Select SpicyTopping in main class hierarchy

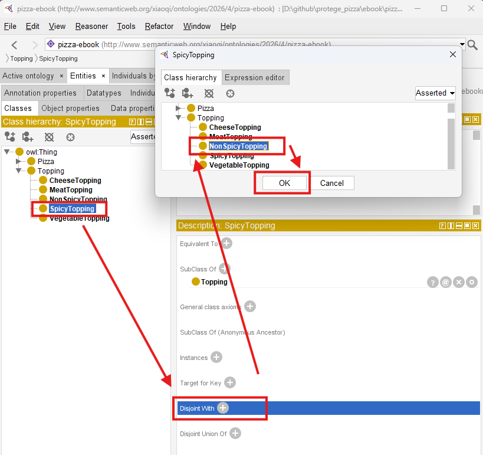[72, 209]
